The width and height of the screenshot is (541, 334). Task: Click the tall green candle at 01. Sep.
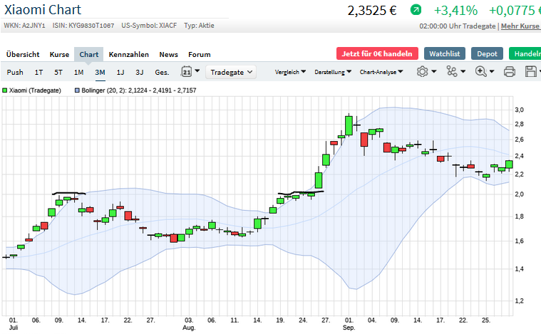pos(349,125)
